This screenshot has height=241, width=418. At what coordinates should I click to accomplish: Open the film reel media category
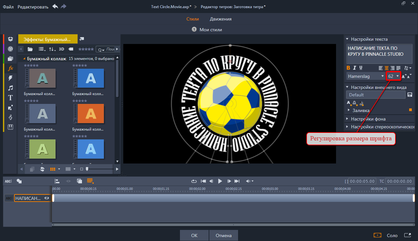pyautogui.click(x=10, y=49)
